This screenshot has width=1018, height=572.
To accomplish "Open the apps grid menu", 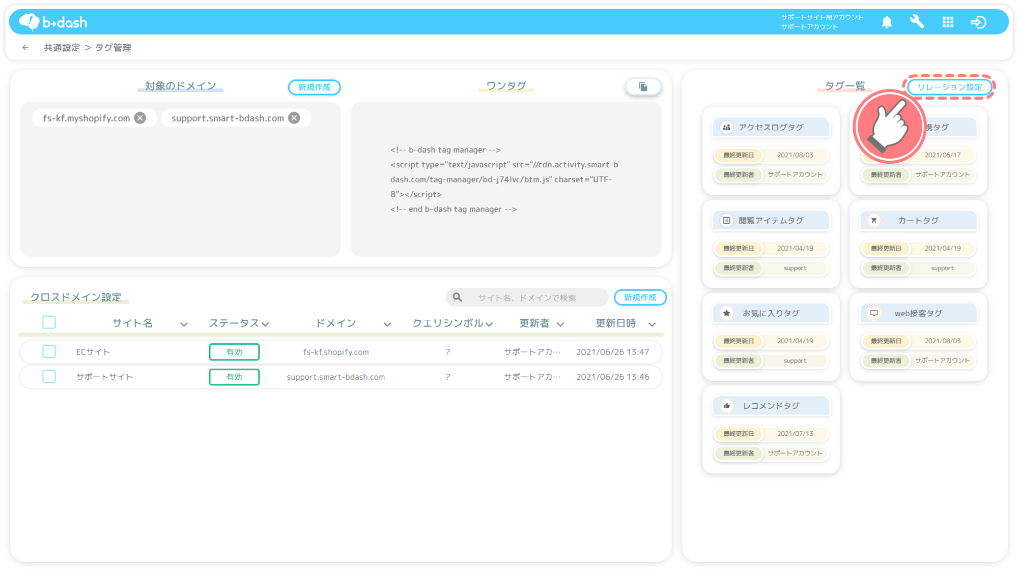I will (947, 22).
